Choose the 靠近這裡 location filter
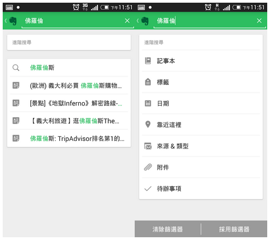Image resolution: width=271 pixels, height=241 pixels. tap(201, 125)
